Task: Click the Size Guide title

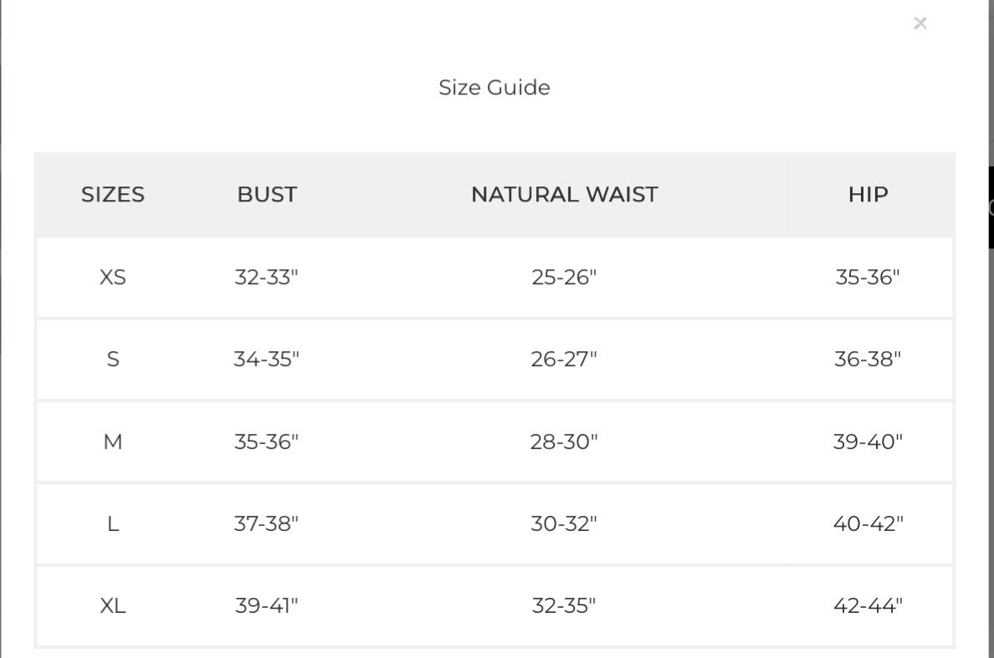Action: pyautogui.click(x=494, y=88)
